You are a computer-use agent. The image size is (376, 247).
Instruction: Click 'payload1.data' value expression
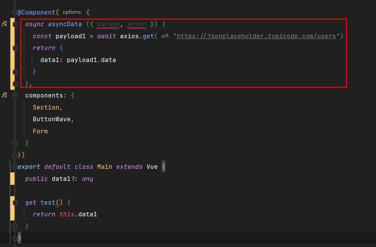click(x=91, y=60)
